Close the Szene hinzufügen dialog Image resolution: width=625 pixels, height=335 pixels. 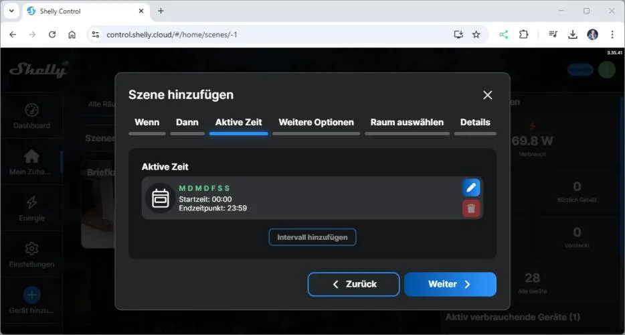pyautogui.click(x=487, y=95)
